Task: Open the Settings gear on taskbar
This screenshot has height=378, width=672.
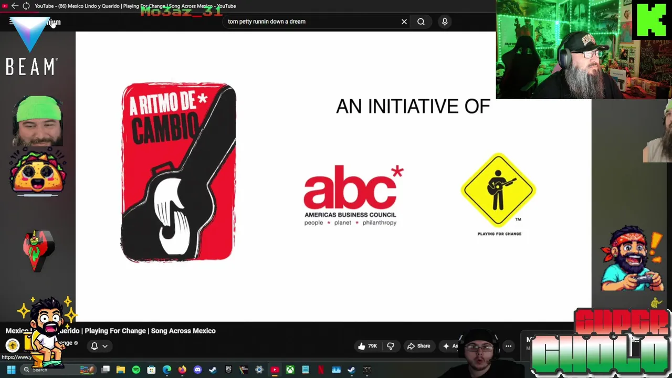Action: [259, 370]
